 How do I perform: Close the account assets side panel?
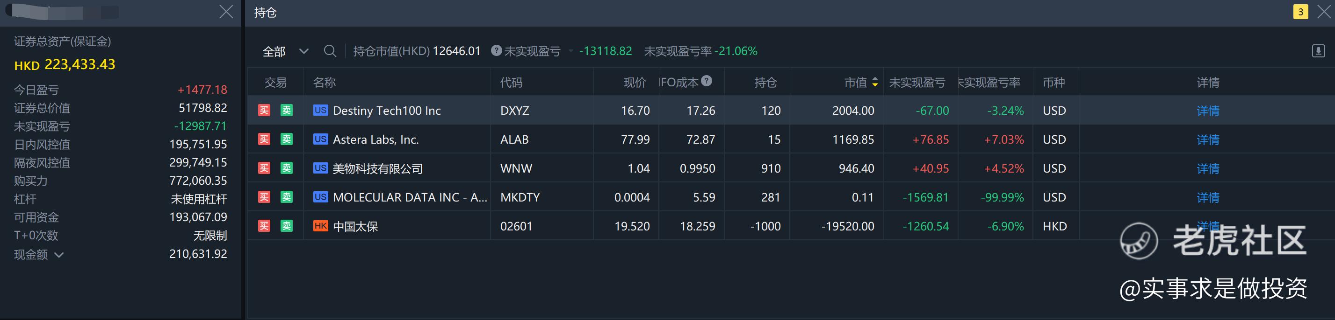click(226, 12)
